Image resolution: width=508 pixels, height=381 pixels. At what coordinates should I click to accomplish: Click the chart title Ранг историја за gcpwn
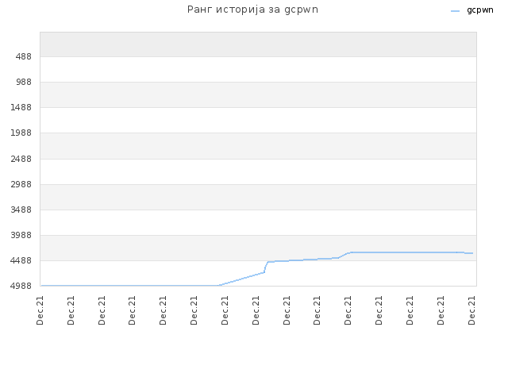coord(252,10)
